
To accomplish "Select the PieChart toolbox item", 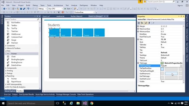I will pos(14,43).
